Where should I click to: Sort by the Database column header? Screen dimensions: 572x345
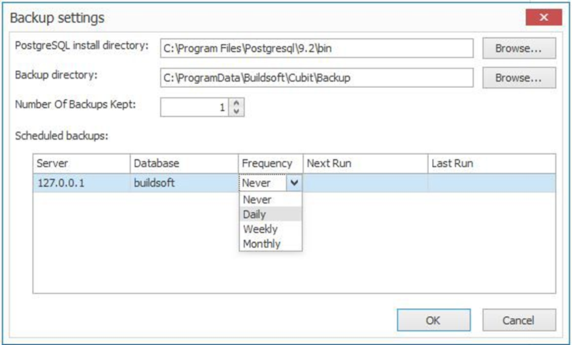(184, 163)
